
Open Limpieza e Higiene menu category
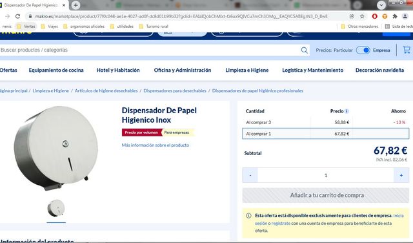247,70
